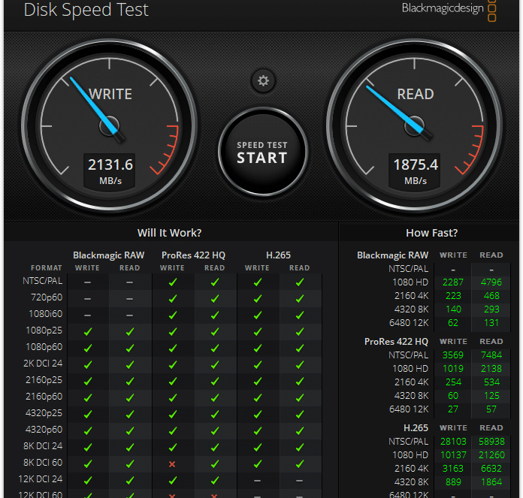
Task: Click the 4320p25 ProRes write checkmark
Action: coord(172,414)
